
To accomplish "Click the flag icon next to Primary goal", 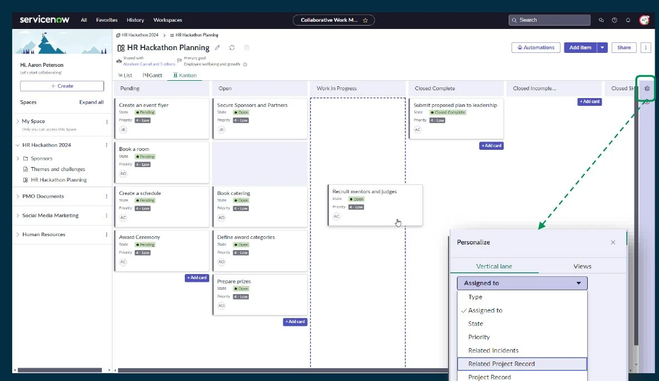I will click(179, 61).
